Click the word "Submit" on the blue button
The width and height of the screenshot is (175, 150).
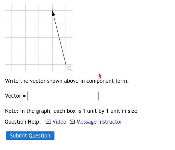coord(19,135)
